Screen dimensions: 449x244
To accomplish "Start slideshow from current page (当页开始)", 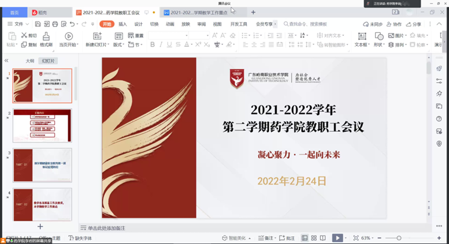I will (x=68, y=40).
